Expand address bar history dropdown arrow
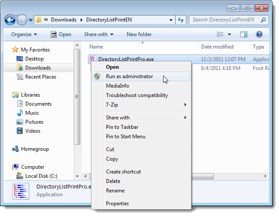Image resolution: width=279 pixels, height=216 pixels. coord(171,20)
